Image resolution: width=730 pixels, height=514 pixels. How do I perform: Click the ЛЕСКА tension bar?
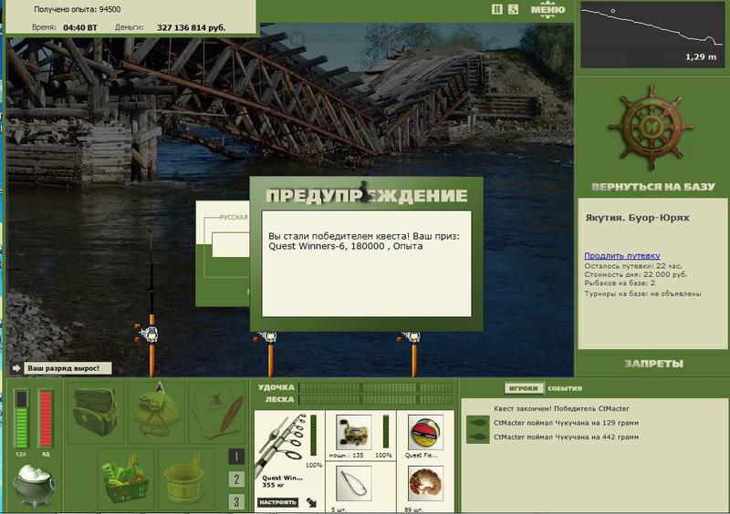coord(375,399)
